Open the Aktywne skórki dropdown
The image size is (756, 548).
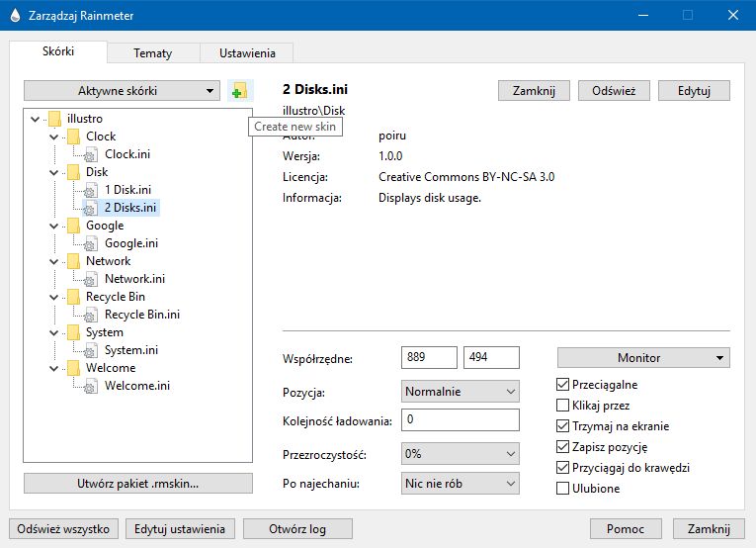click(122, 91)
